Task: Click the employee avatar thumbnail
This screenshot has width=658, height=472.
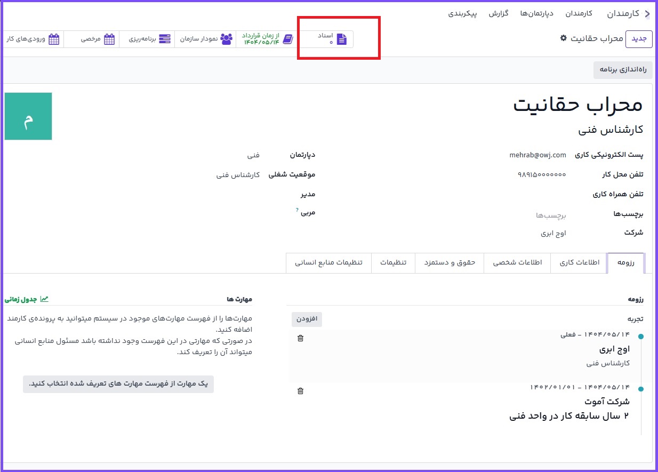Action: pyautogui.click(x=28, y=116)
